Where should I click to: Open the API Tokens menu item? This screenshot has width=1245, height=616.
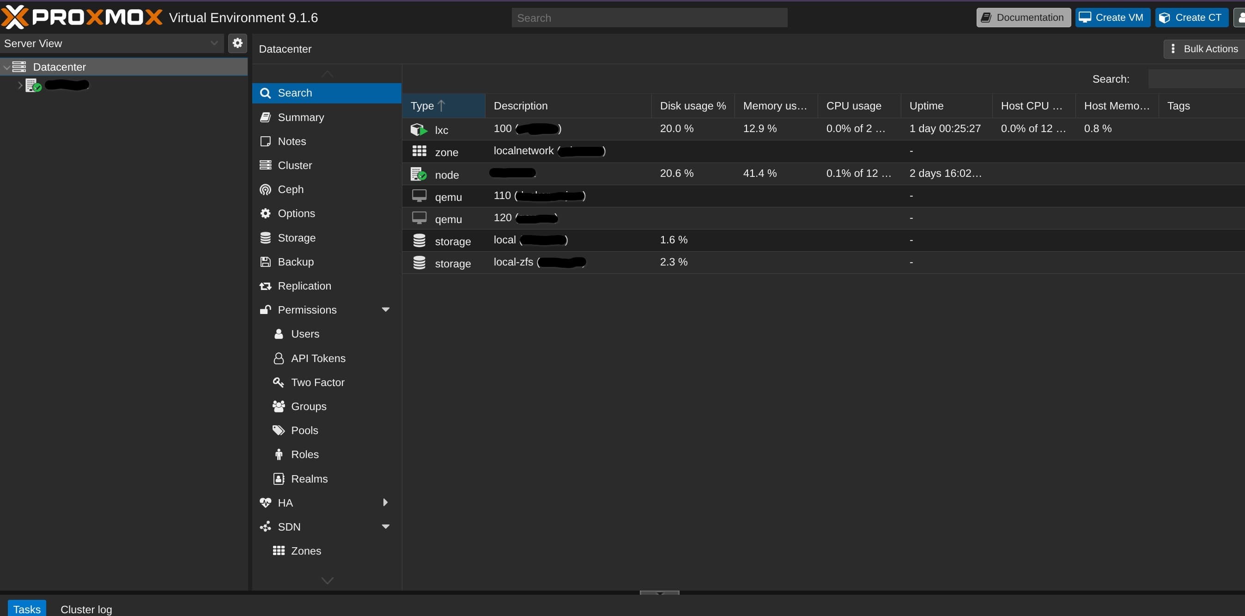pyautogui.click(x=327, y=358)
